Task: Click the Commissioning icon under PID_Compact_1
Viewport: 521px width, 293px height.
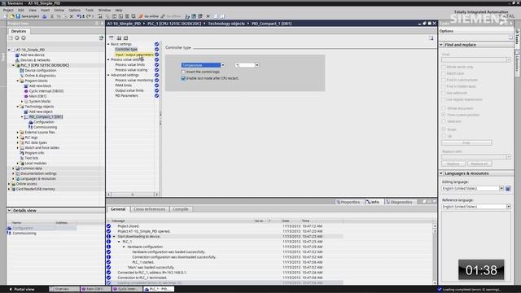Action: (x=31, y=127)
